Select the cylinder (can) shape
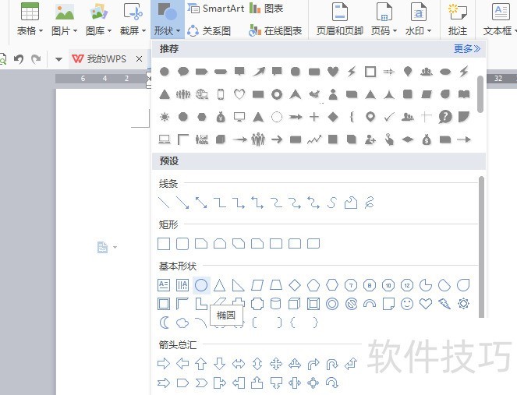 click(x=275, y=304)
